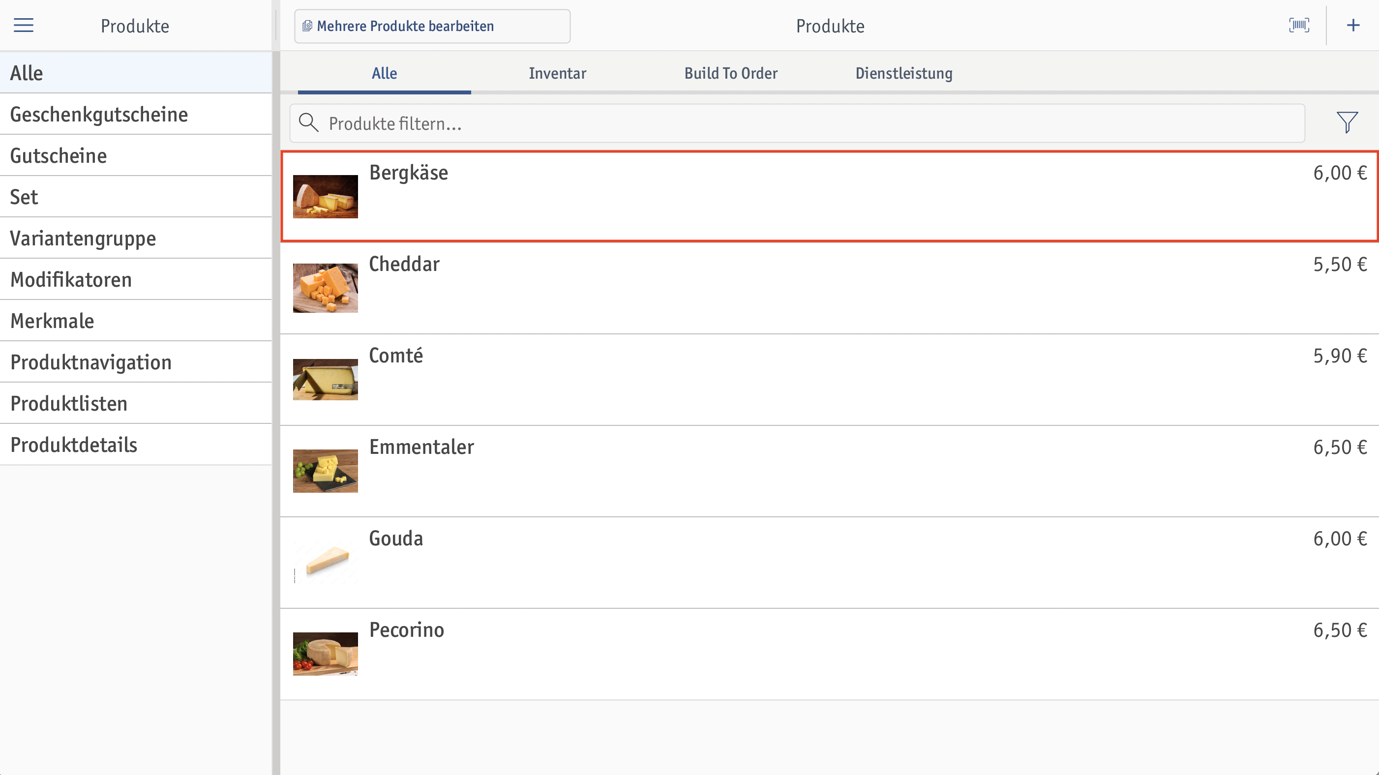Open the hamburger menu
The width and height of the screenshot is (1379, 775).
tap(24, 25)
